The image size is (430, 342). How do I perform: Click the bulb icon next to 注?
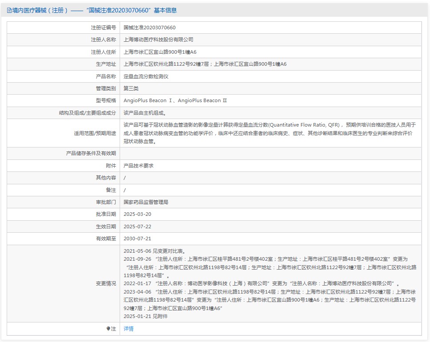108,329
